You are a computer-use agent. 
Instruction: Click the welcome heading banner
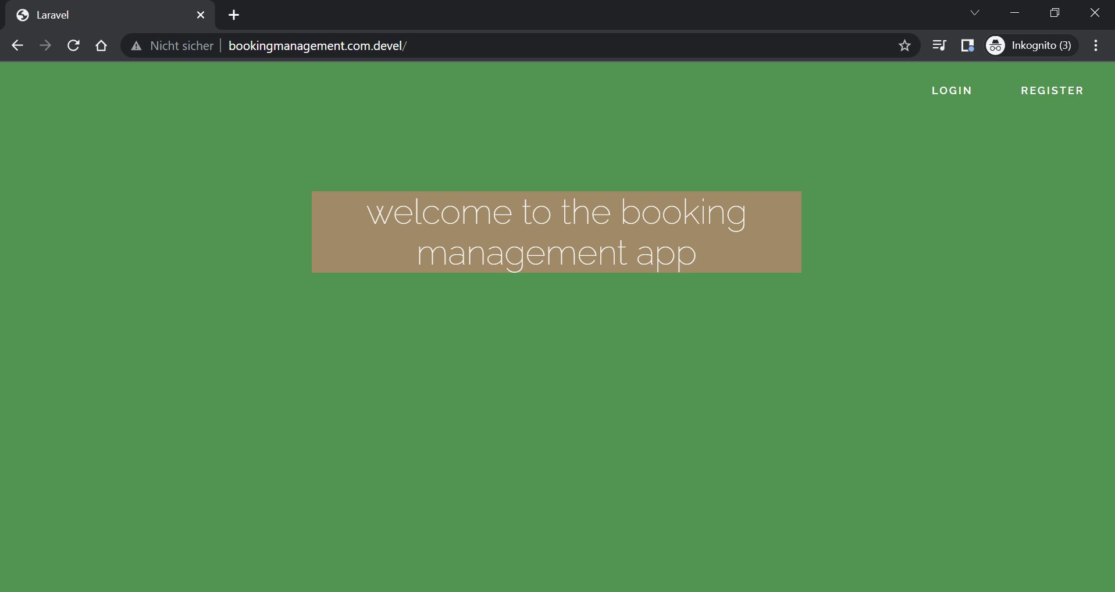556,232
